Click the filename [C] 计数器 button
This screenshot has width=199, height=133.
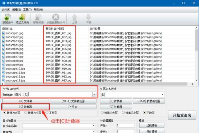pos(26,107)
